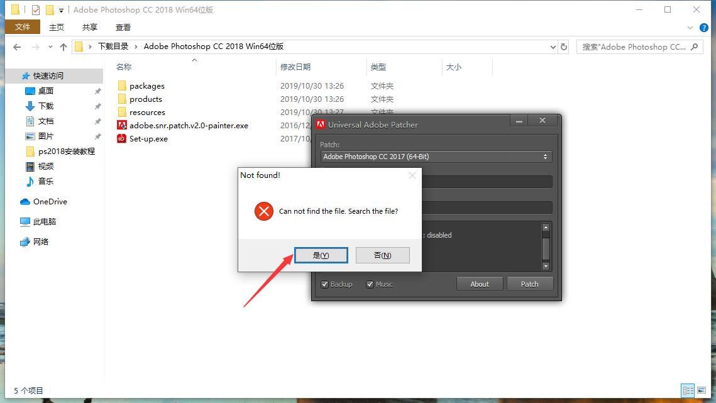Uncheck the Backup checkbox in patcher
Image resolution: width=716 pixels, height=403 pixels.
[323, 284]
